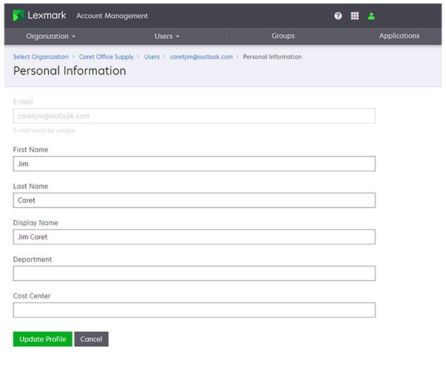The width and height of the screenshot is (446, 371).
Task: Focus the Last Name input field
Action: pos(194,200)
